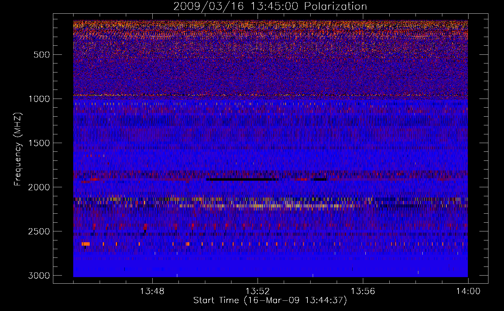
Task: Click the 2500 frequency tick label
Action: pyautogui.click(x=39, y=231)
